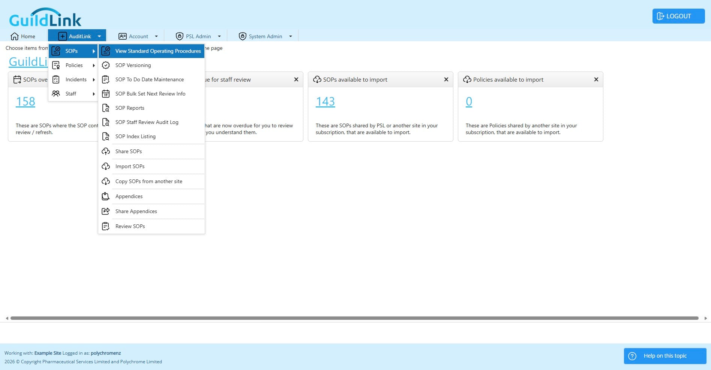Click the SOPs submenu icon
711x370 pixels.
pos(56,51)
